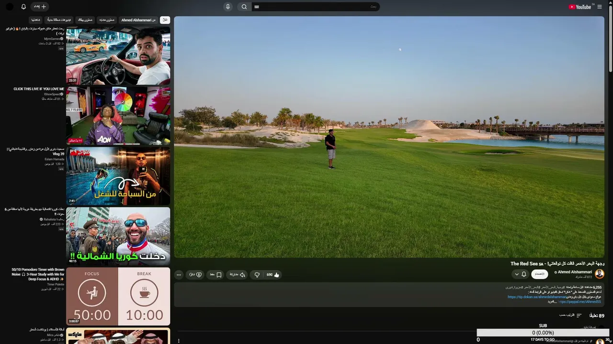Expand the video description box

click(389, 294)
